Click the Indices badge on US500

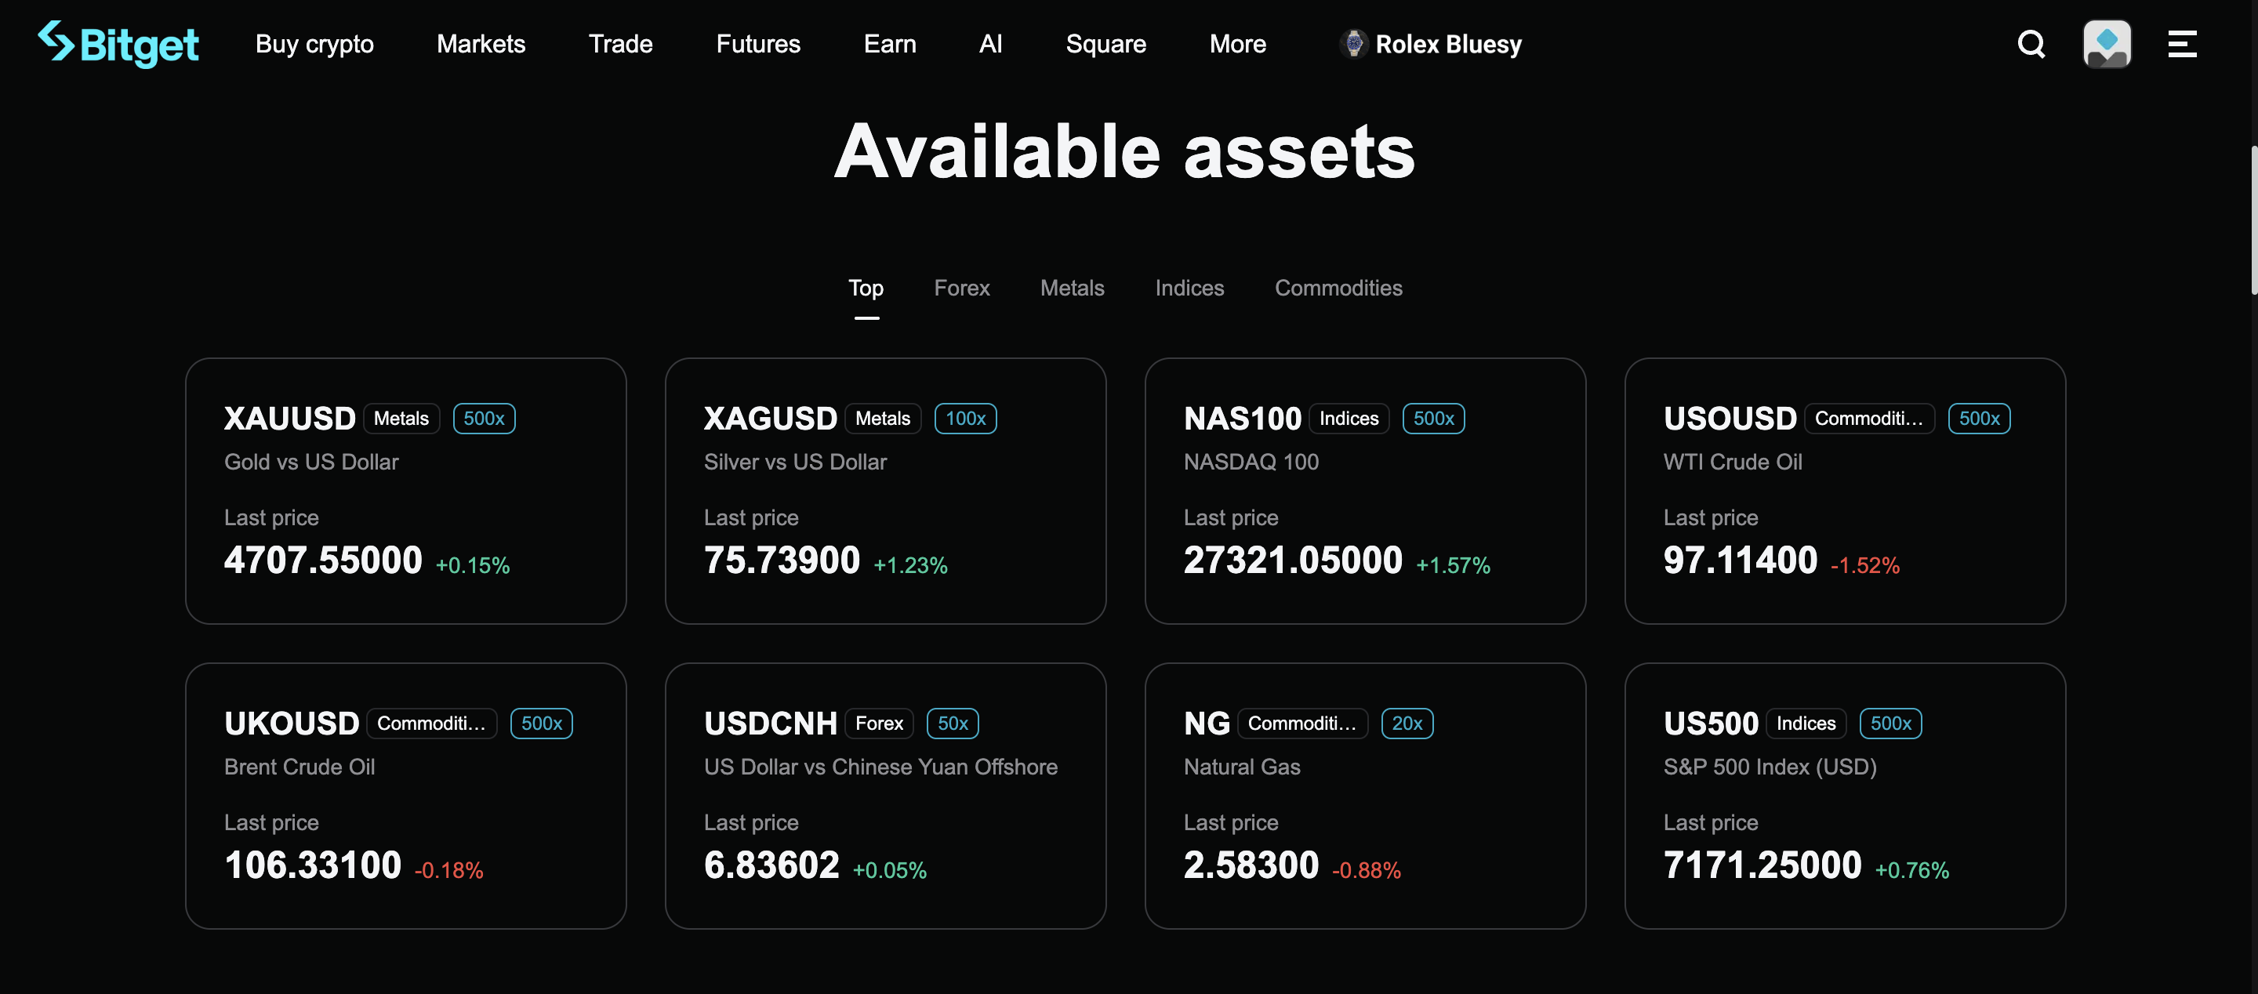tap(1806, 723)
